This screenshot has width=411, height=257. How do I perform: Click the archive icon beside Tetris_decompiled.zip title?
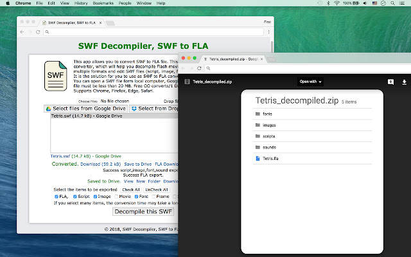tap(188, 82)
